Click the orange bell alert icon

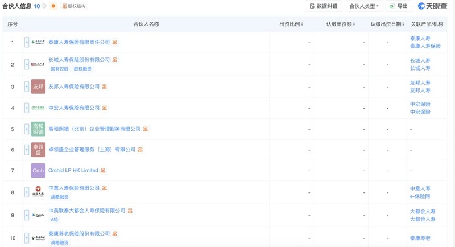tap(53, 6)
